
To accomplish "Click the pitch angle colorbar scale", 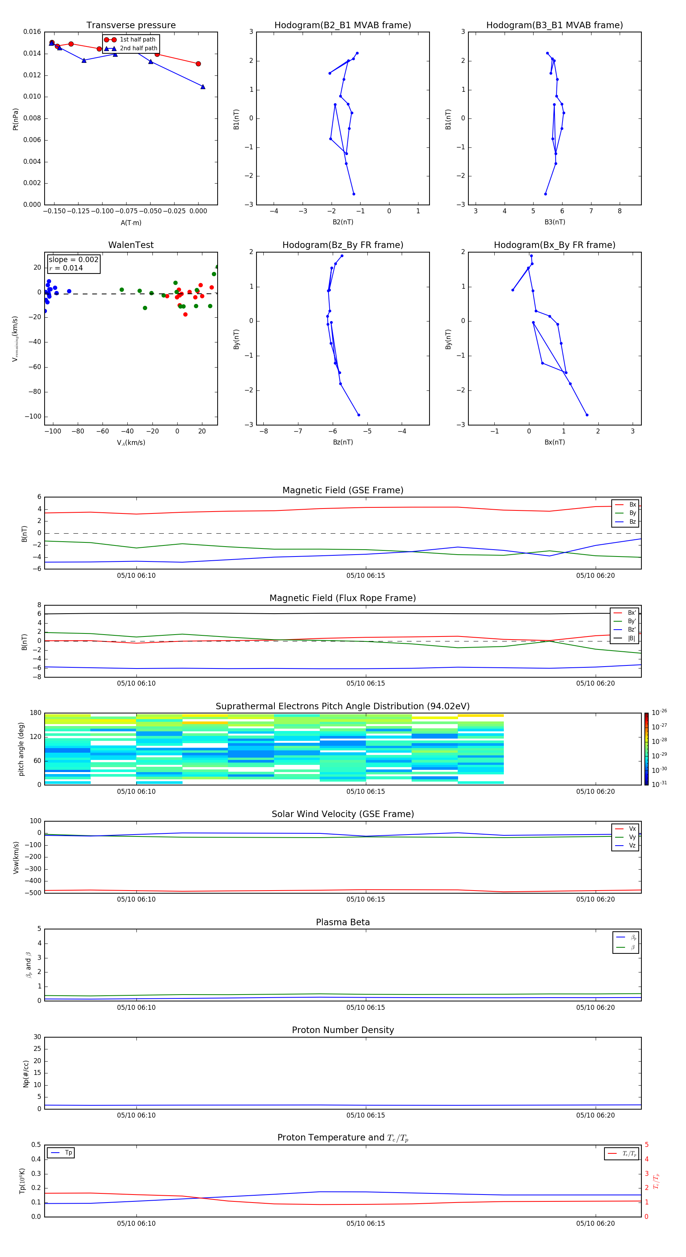I will click(x=646, y=748).
